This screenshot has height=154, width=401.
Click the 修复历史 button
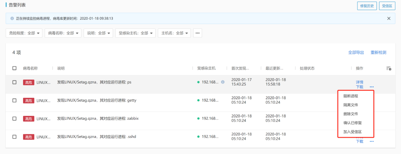coord(367,6)
